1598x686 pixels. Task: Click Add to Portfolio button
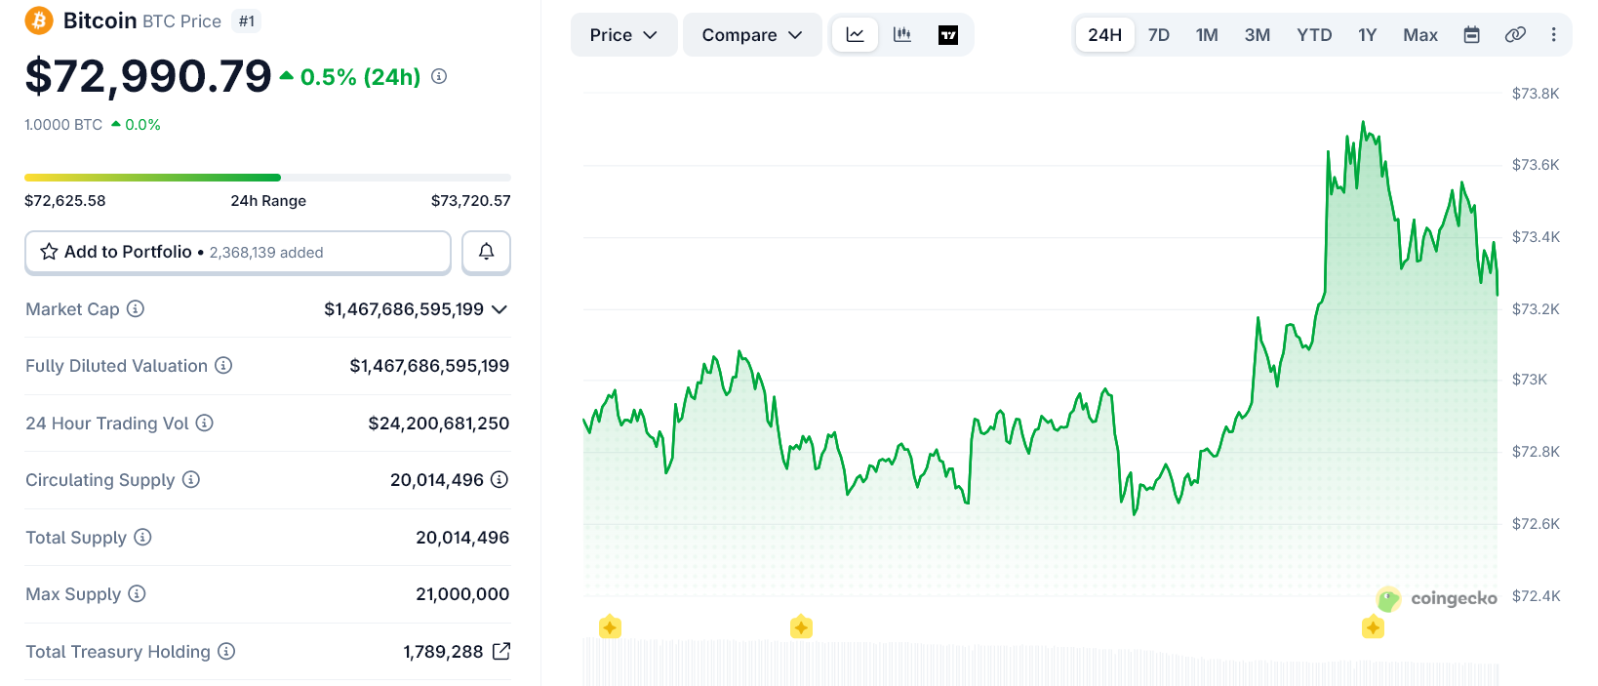[x=237, y=252]
